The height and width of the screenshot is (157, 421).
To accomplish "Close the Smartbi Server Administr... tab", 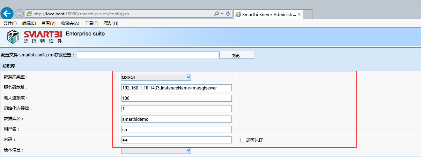I will pos(299,14).
